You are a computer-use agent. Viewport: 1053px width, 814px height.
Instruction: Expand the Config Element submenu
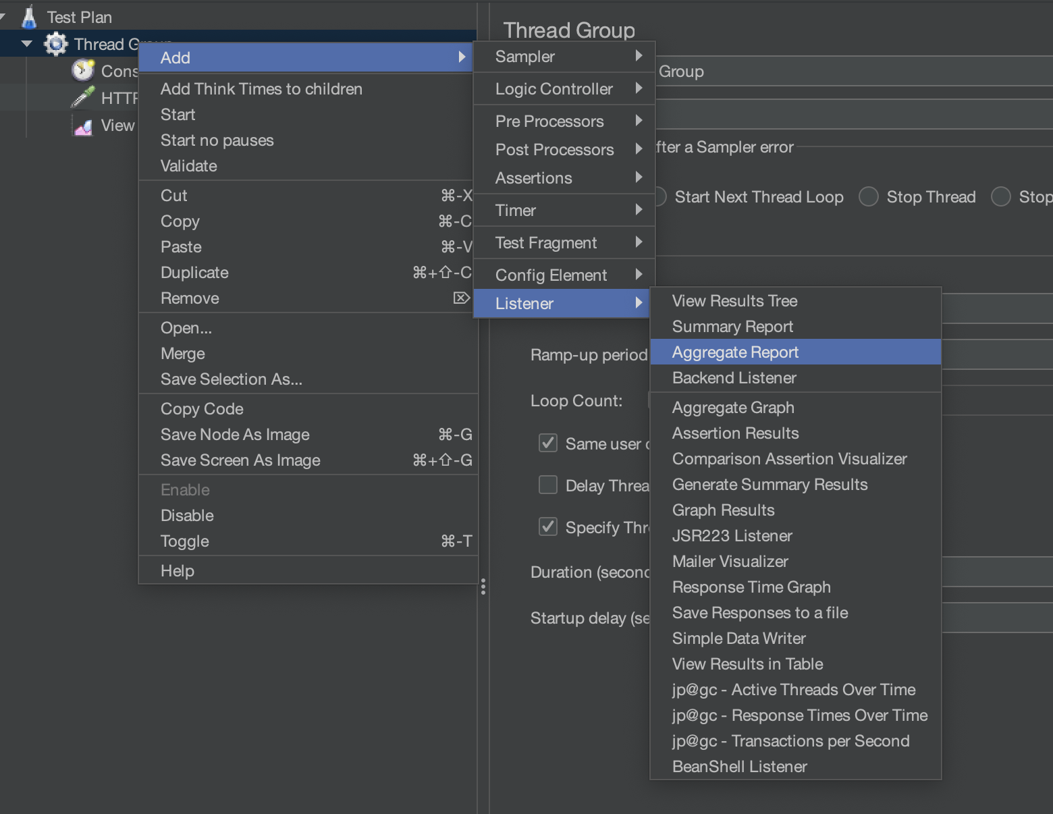pos(564,275)
